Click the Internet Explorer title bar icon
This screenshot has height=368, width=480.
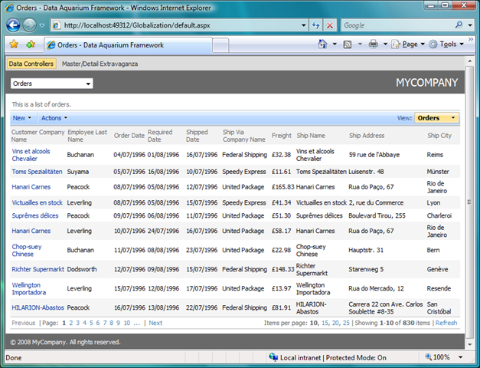click(9, 8)
